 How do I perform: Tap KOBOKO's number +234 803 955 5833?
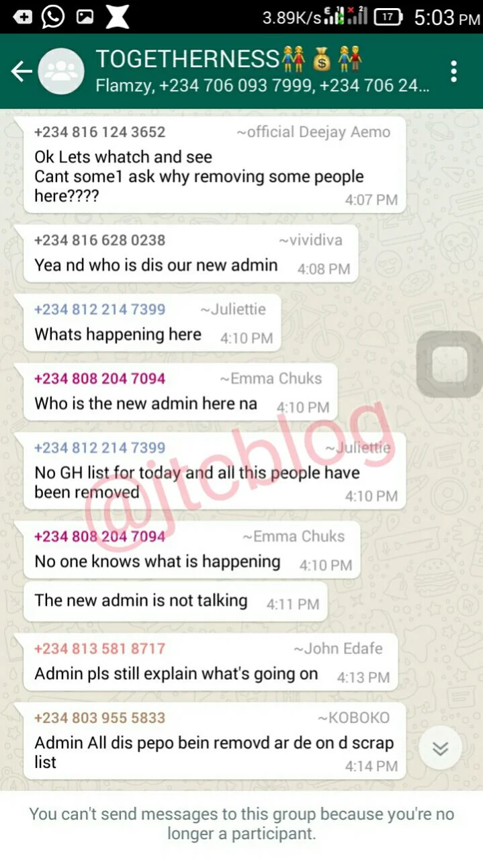click(99, 718)
